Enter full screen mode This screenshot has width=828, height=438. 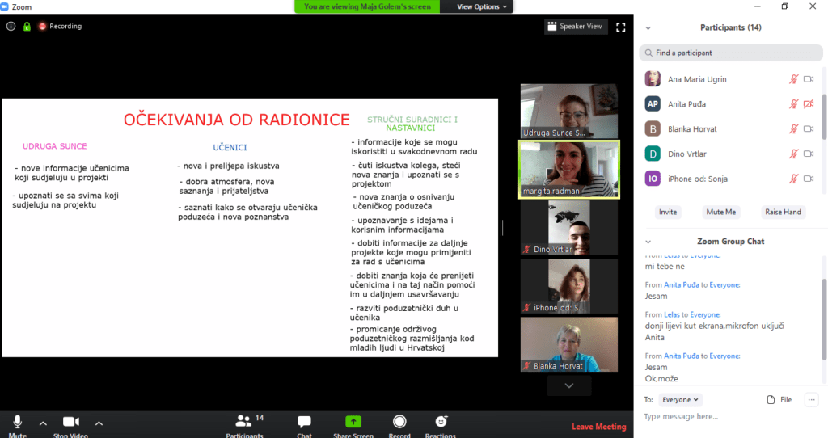coord(620,27)
